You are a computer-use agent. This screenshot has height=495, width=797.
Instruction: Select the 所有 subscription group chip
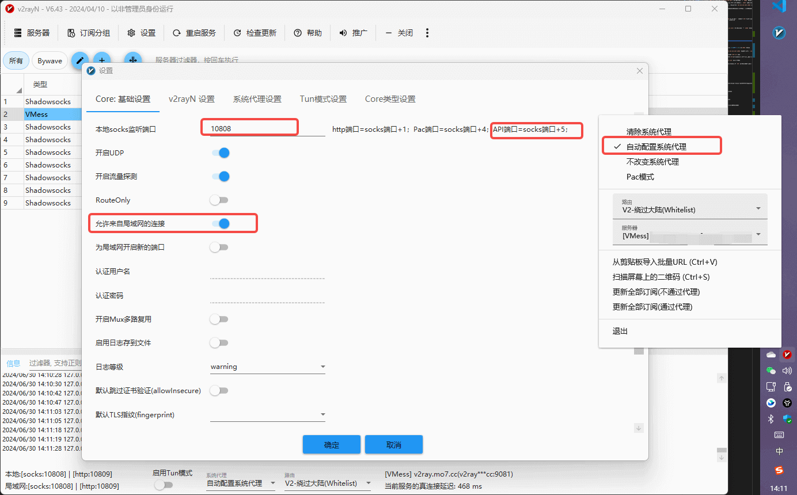click(x=16, y=60)
